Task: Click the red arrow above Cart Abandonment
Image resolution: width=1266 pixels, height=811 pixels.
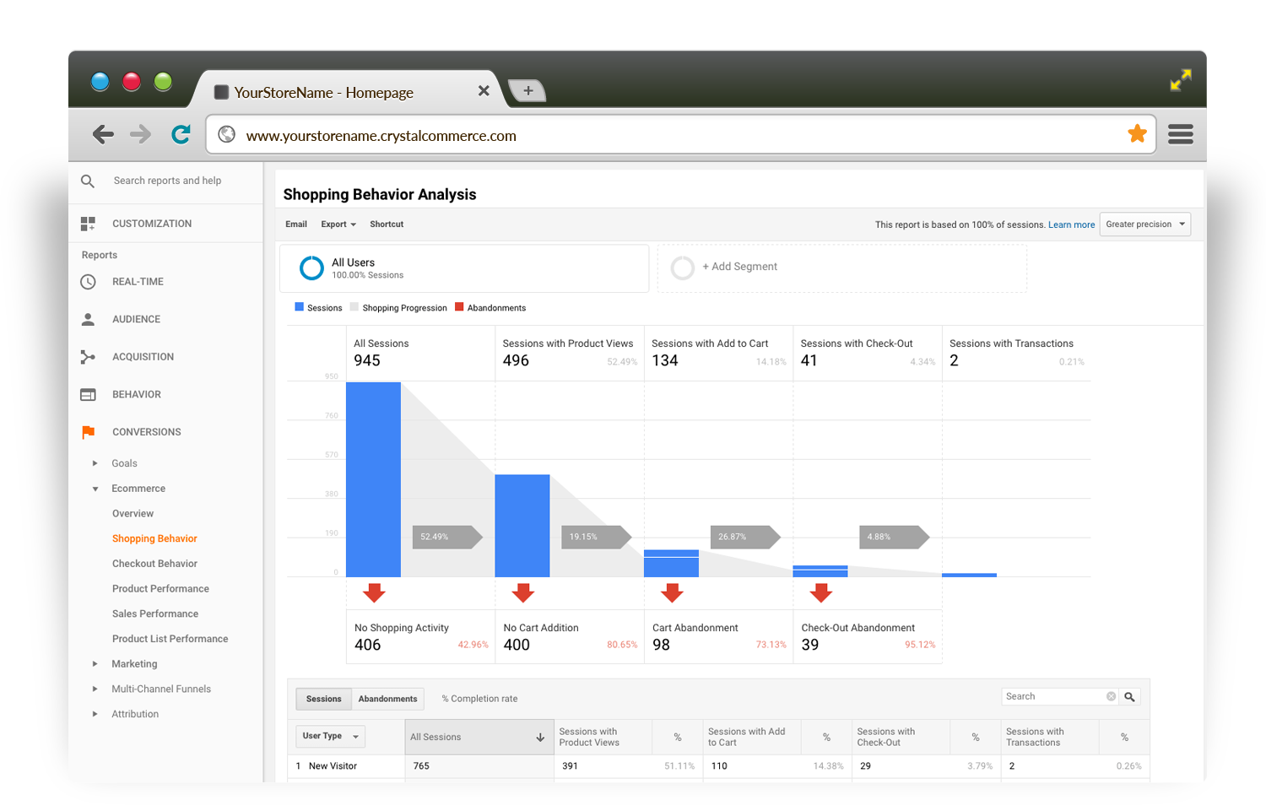Action: pyautogui.click(x=672, y=592)
